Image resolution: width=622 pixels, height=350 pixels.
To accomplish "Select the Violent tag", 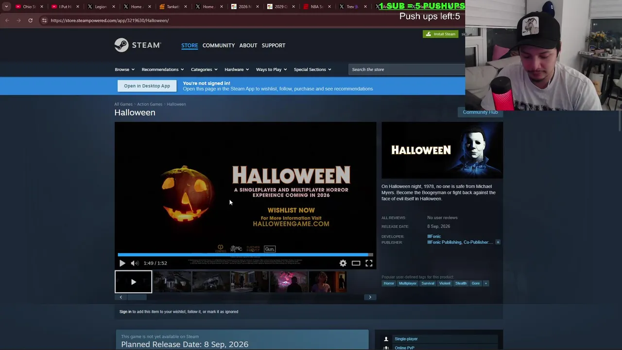I will click(445, 283).
